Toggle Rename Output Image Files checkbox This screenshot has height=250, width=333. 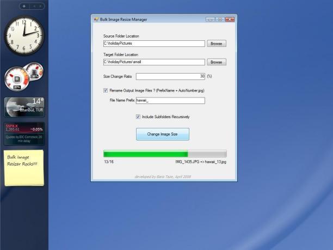coord(106,90)
